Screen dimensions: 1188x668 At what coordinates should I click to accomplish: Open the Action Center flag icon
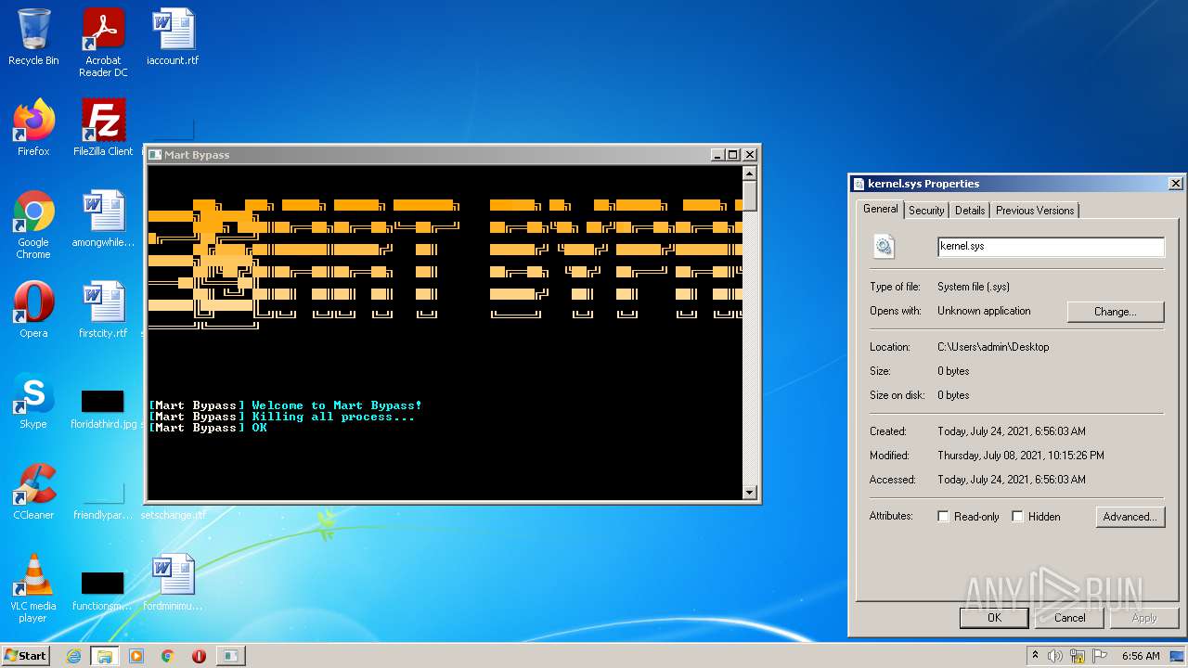pyautogui.click(x=1098, y=656)
